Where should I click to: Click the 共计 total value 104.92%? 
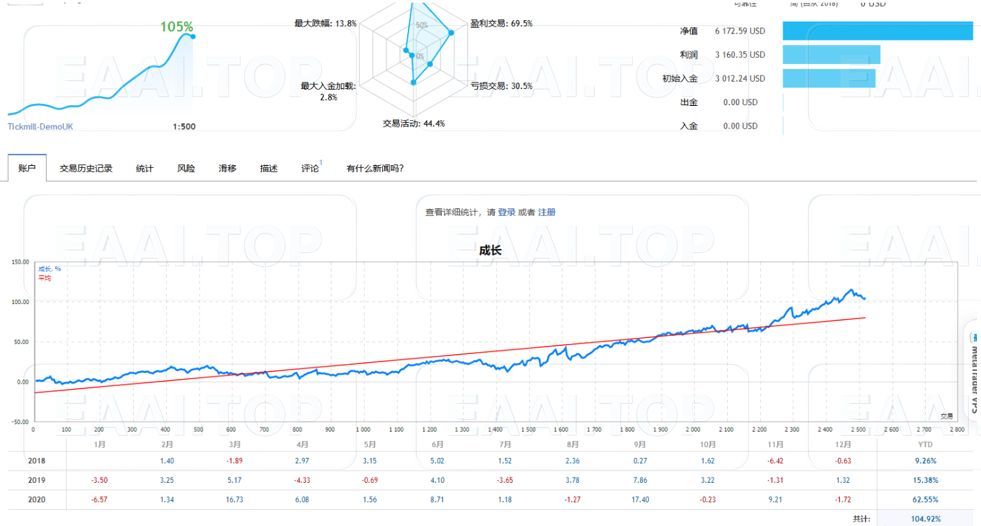point(925,519)
